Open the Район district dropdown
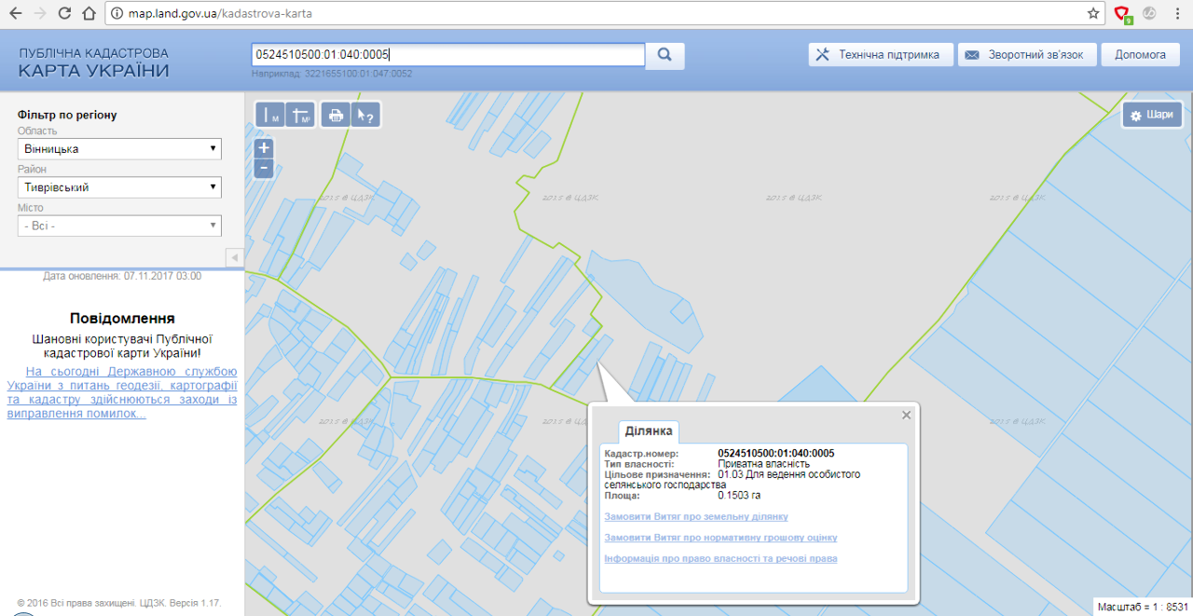The width and height of the screenshot is (1193, 616). point(119,187)
